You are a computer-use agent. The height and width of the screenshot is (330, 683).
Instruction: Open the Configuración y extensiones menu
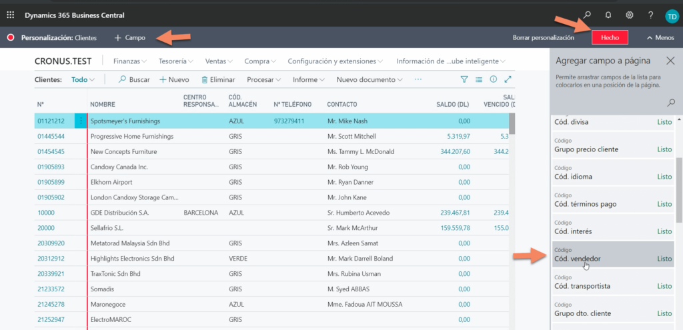pos(335,61)
